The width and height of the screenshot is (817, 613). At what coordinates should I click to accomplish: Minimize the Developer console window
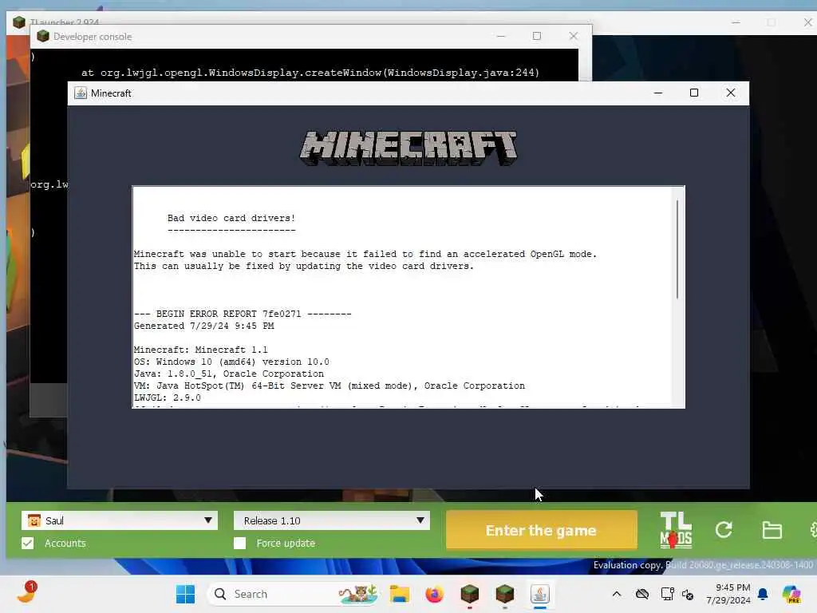tap(501, 36)
